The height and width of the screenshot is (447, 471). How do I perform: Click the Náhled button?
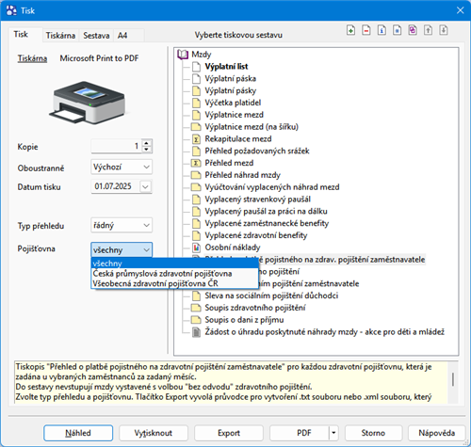tap(78, 433)
